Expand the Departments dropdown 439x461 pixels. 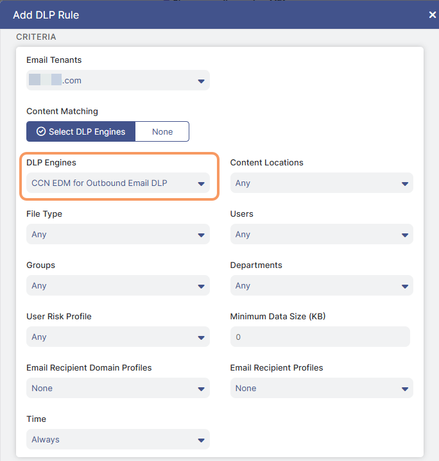click(322, 285)
